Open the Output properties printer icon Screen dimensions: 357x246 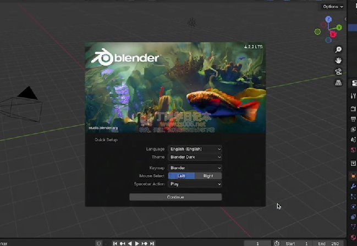tap(353, 119)
